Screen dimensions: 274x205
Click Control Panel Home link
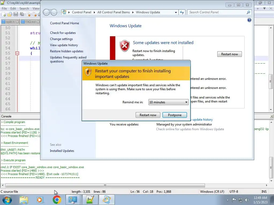click(64, 23)
